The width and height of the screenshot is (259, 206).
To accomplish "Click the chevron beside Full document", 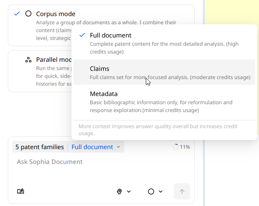I will tap(118, 147).
